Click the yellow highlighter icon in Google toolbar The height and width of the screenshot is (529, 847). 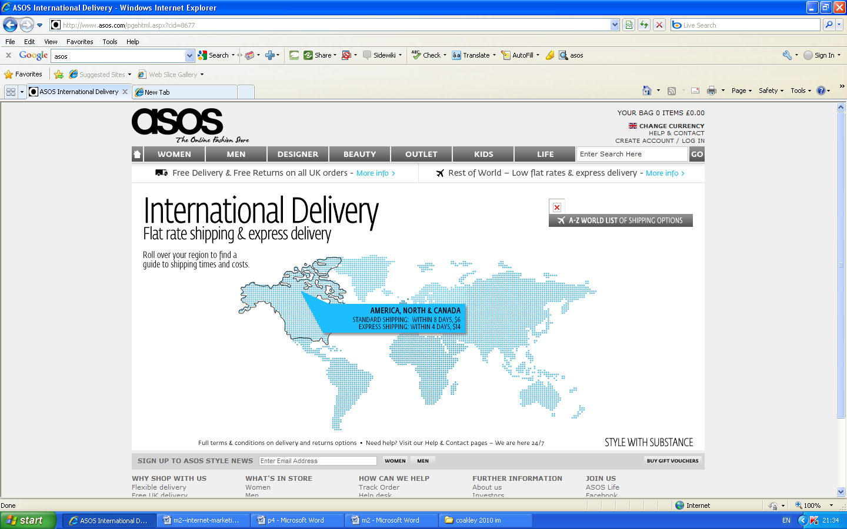click(x=550, y=55)
